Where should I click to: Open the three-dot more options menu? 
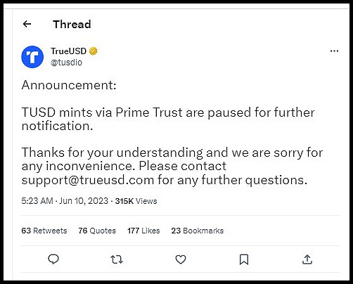[x=334, y=51]
